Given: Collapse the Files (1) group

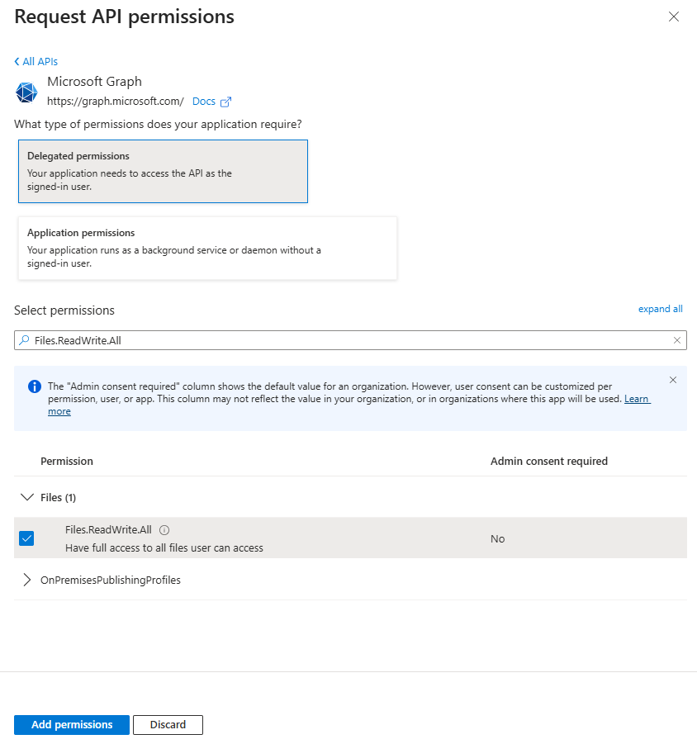Looking at the screenshot, I should click(27, 497).
